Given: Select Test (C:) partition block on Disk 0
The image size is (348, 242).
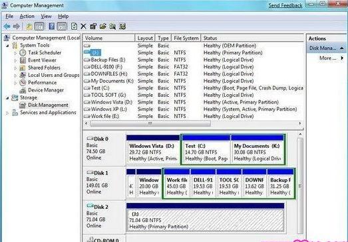Looking at the screenshot, I should [206, 150].
